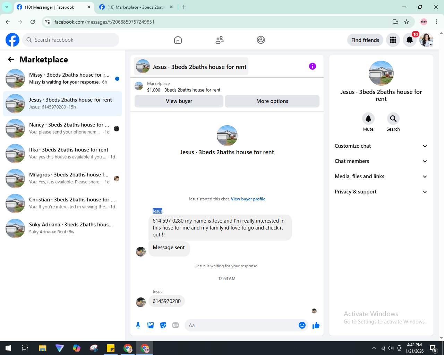Open the purple conversation info icon
Screen dimensions: 444x355
coord(313,66)
